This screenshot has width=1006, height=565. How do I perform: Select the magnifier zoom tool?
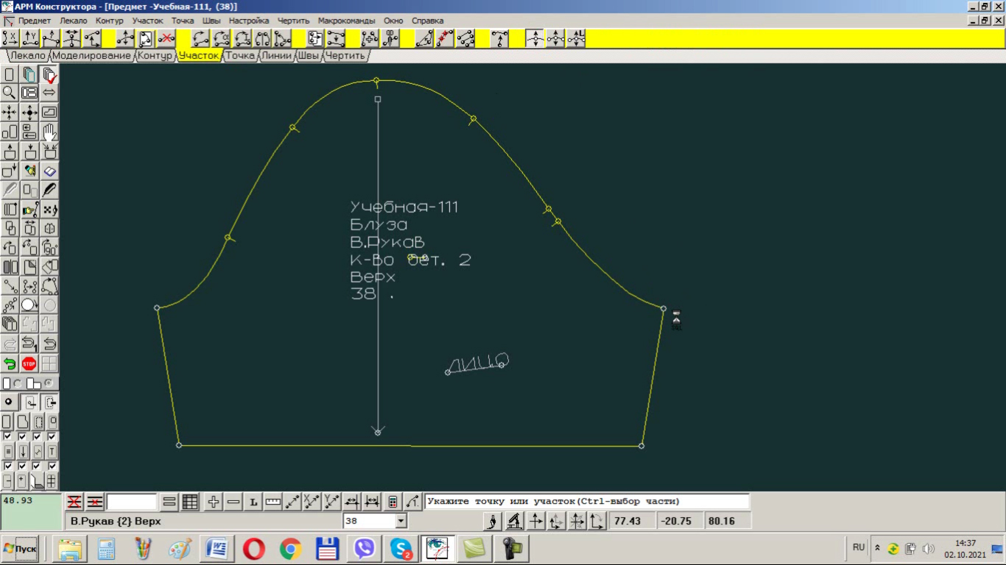10,93
